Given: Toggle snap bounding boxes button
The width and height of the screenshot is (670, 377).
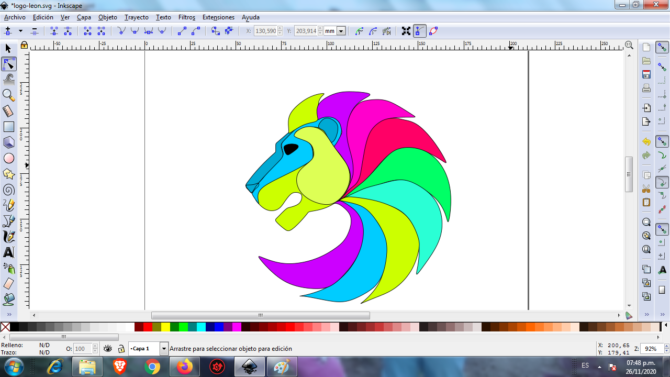Looking at the screenshot, I should coord(662,67).
